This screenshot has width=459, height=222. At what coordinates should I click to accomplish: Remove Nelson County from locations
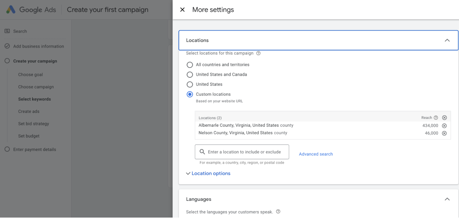pos(444,133)
